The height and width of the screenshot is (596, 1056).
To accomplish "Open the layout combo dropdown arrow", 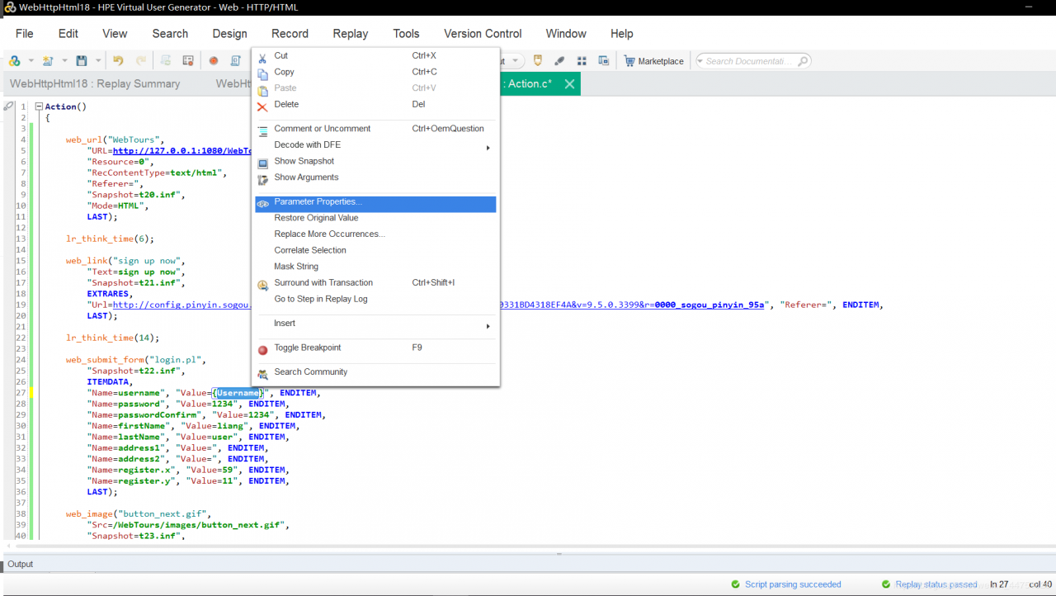I will pyautogui.click(x=516, y=61).
